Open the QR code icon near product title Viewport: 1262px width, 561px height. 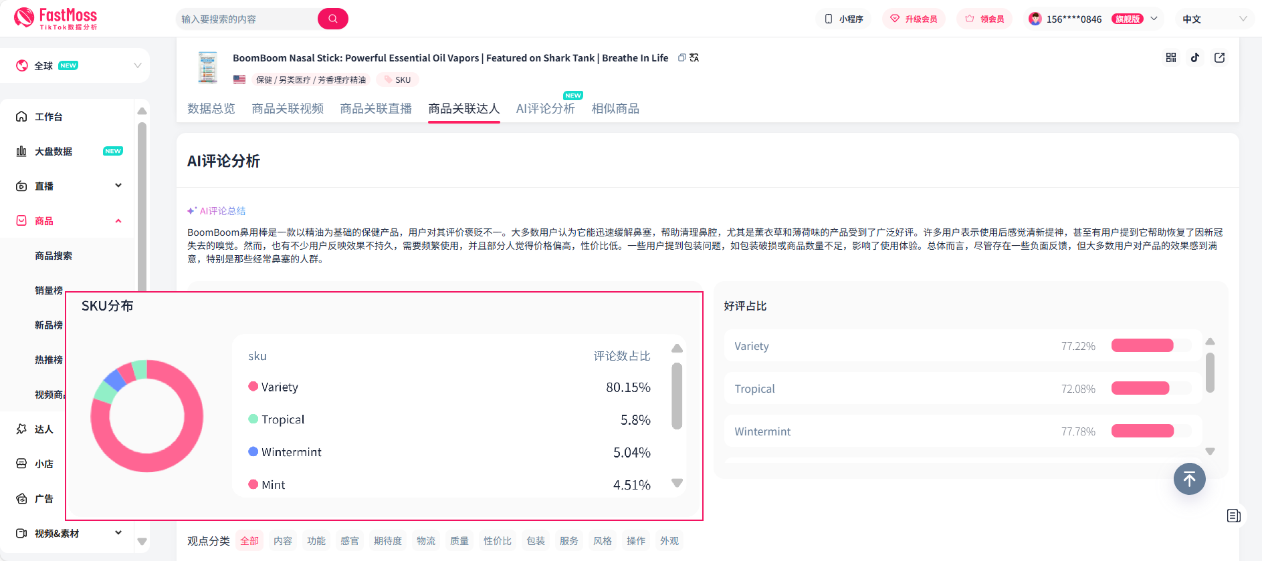(x=1171, y=57)
